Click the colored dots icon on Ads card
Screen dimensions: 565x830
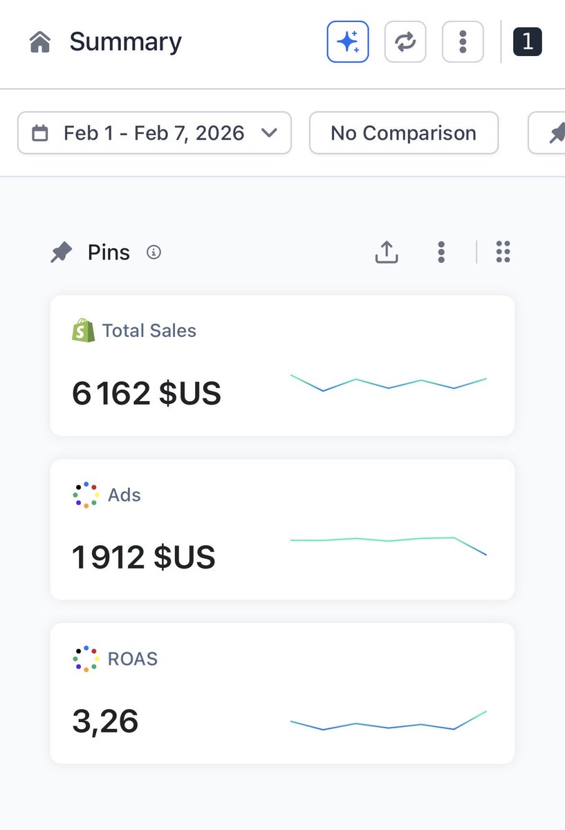tap(86, 495)
